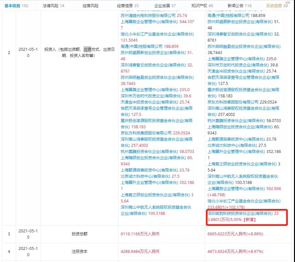
Task: Switch to the 知识产权 49 tab
Action: point(202,6)
